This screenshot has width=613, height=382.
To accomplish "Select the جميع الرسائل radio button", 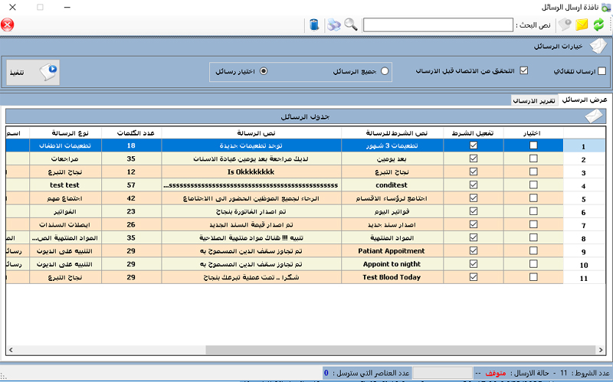I will [x=385, y=71].
